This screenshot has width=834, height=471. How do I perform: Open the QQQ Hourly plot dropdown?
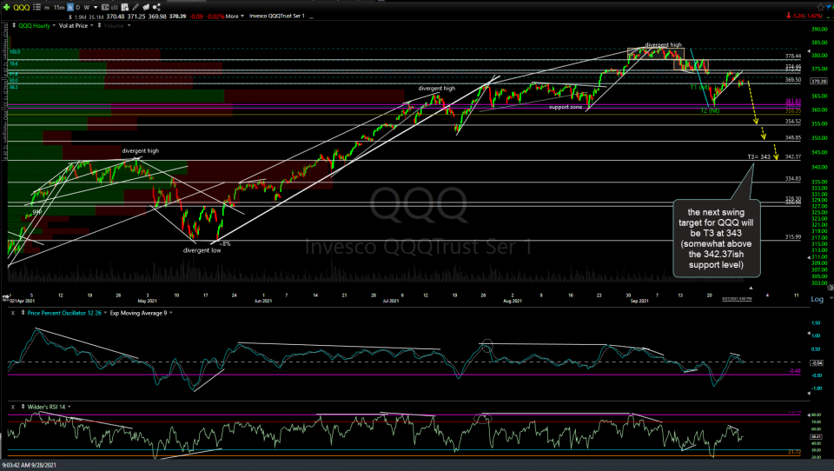tap(55, 25)
